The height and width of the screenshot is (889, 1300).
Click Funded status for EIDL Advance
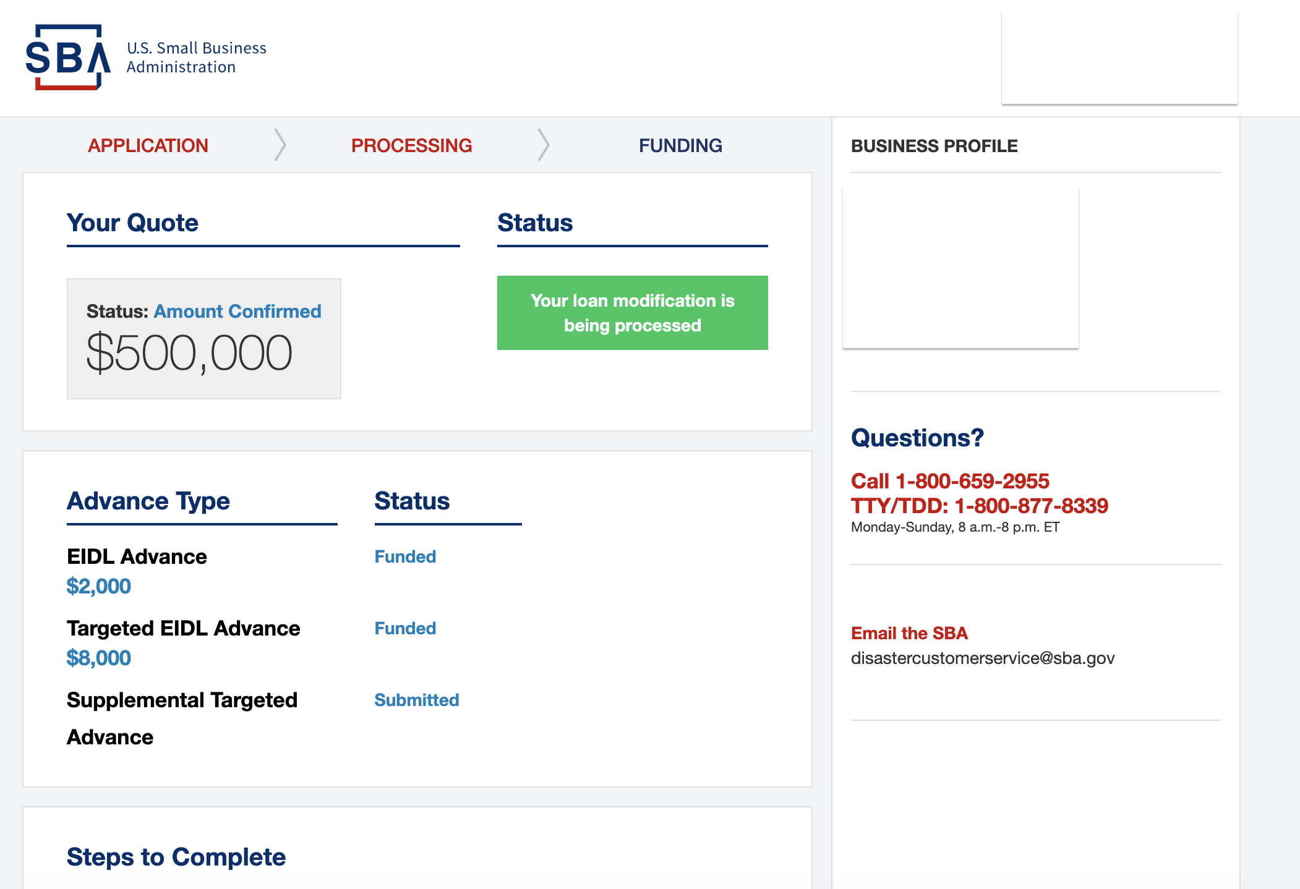pos(405,556)
